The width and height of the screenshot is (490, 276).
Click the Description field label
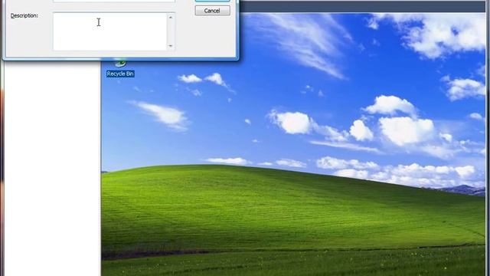pyautogui.click(x=24, y=15)
